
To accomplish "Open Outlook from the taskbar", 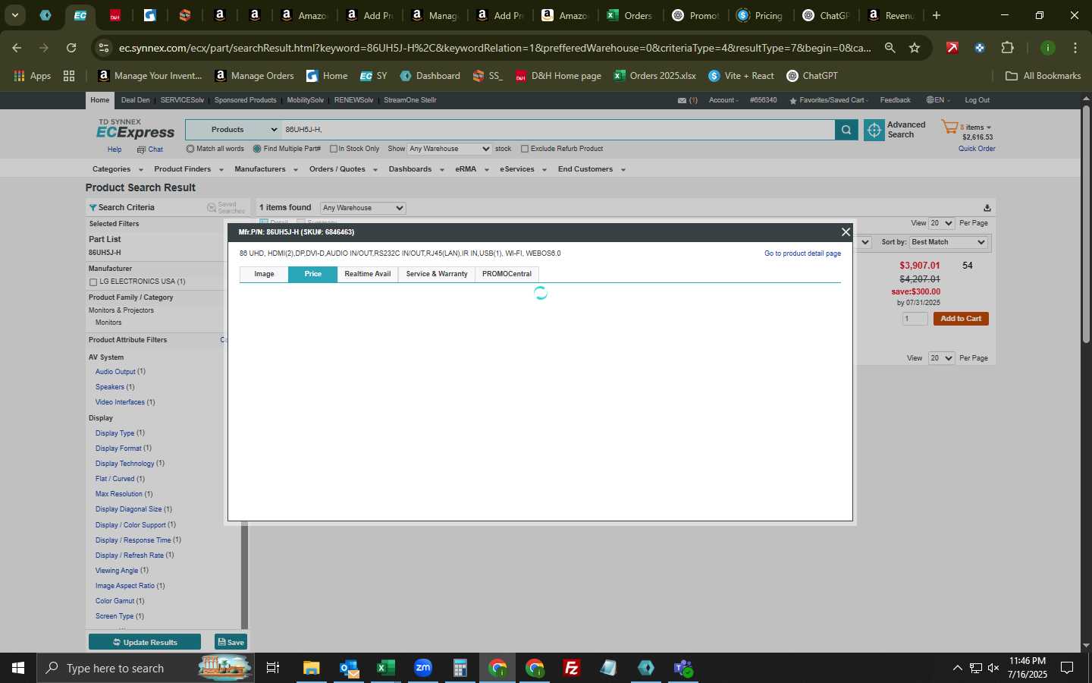I will point(349,668).
